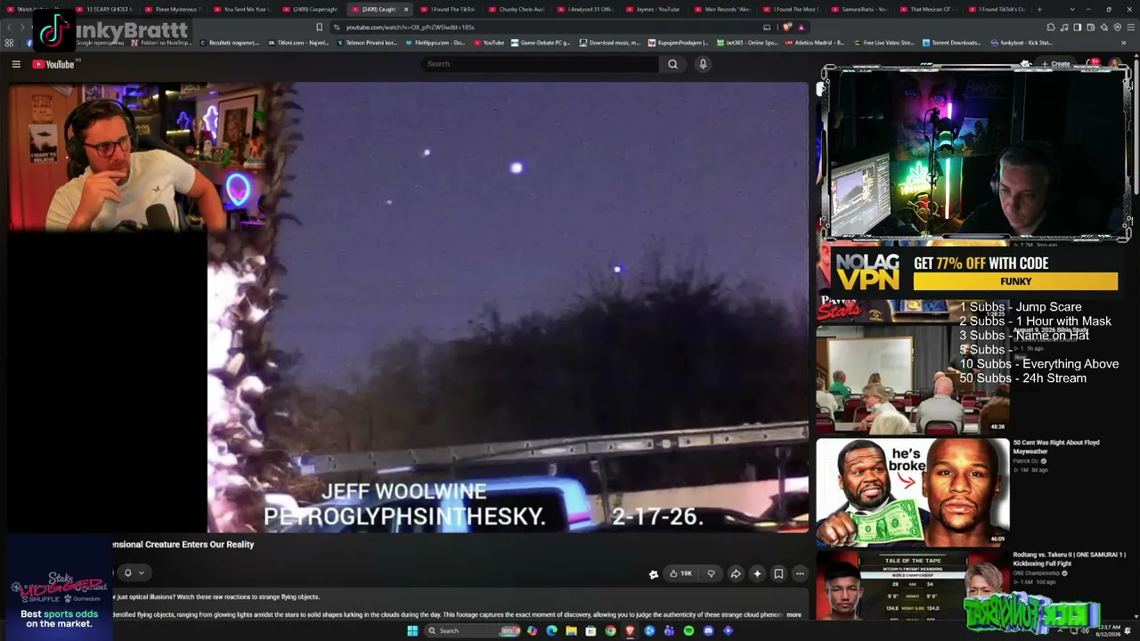
Task: Focus the YouTube search input field
Action: pos(540,64)
